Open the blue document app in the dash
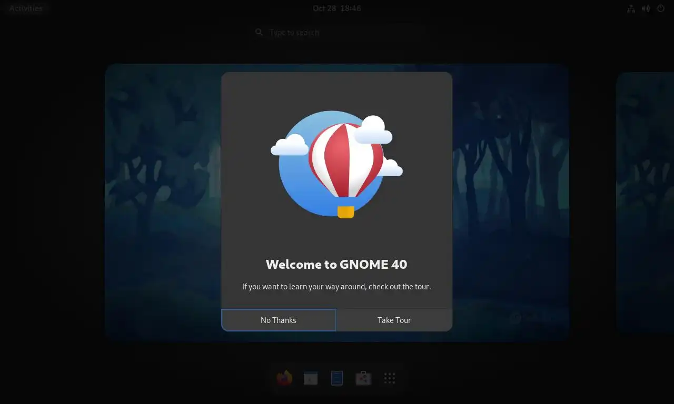 337,378
